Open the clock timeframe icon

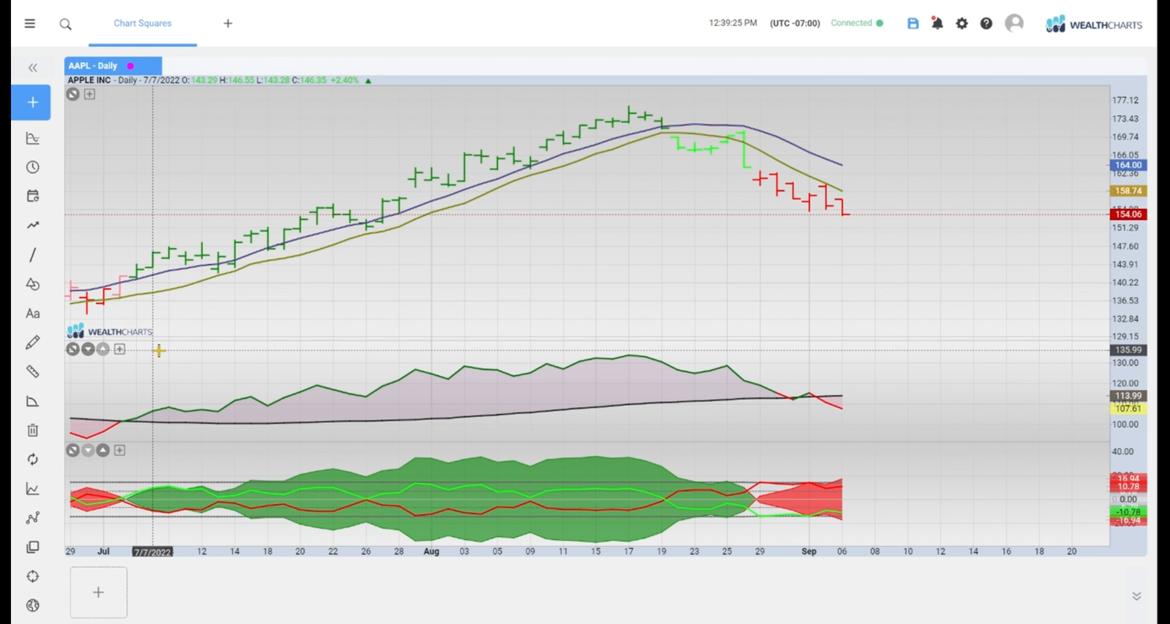point(33,167)
